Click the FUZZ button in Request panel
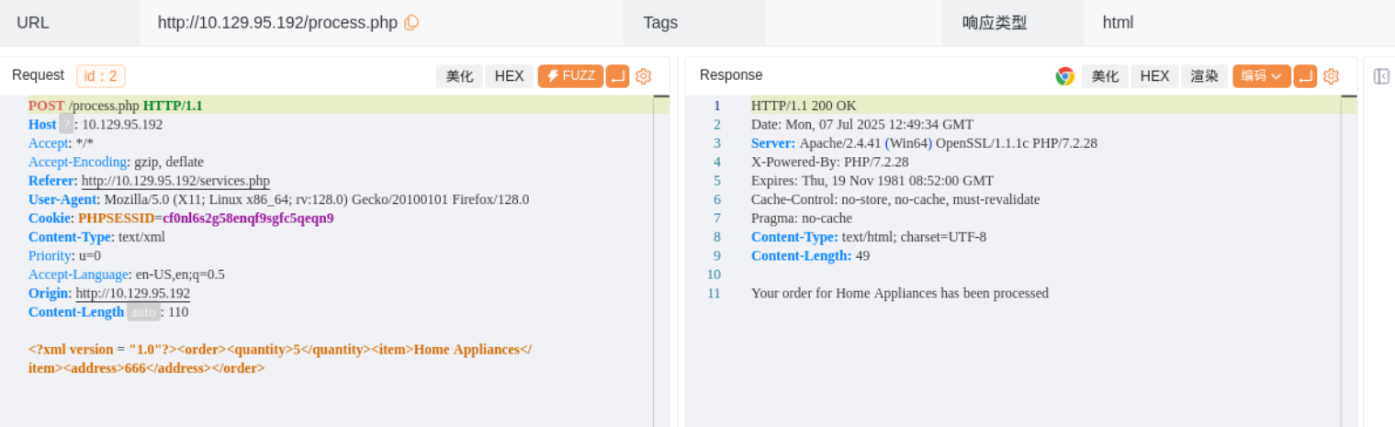1395x427 pixels. tap(570, 76)
